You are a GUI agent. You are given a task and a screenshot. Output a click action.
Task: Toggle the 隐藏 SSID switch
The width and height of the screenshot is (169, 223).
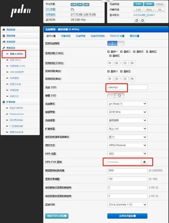point(116,96)
